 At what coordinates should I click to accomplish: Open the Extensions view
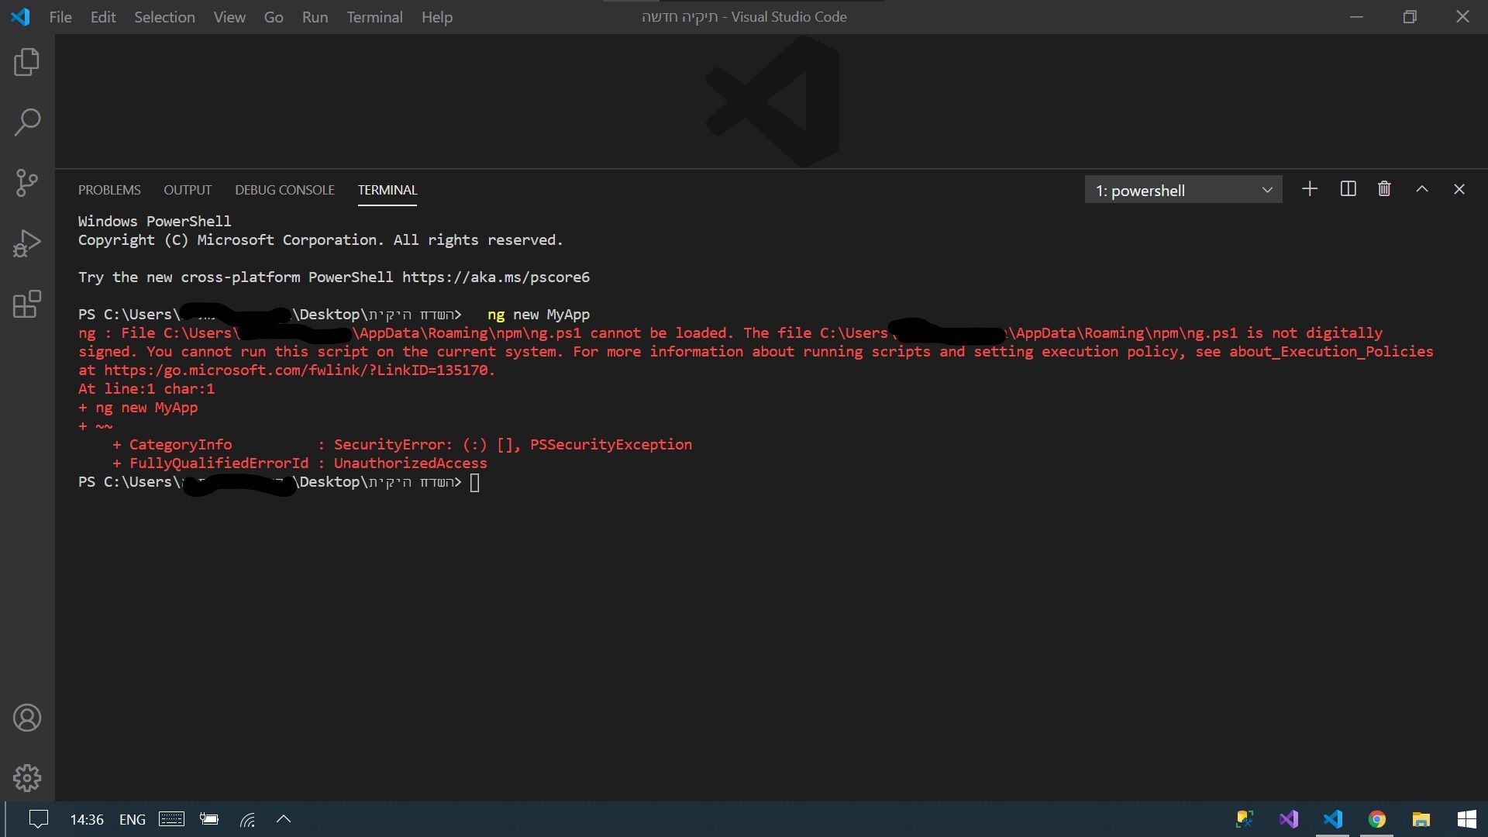(x=27, y=304)
